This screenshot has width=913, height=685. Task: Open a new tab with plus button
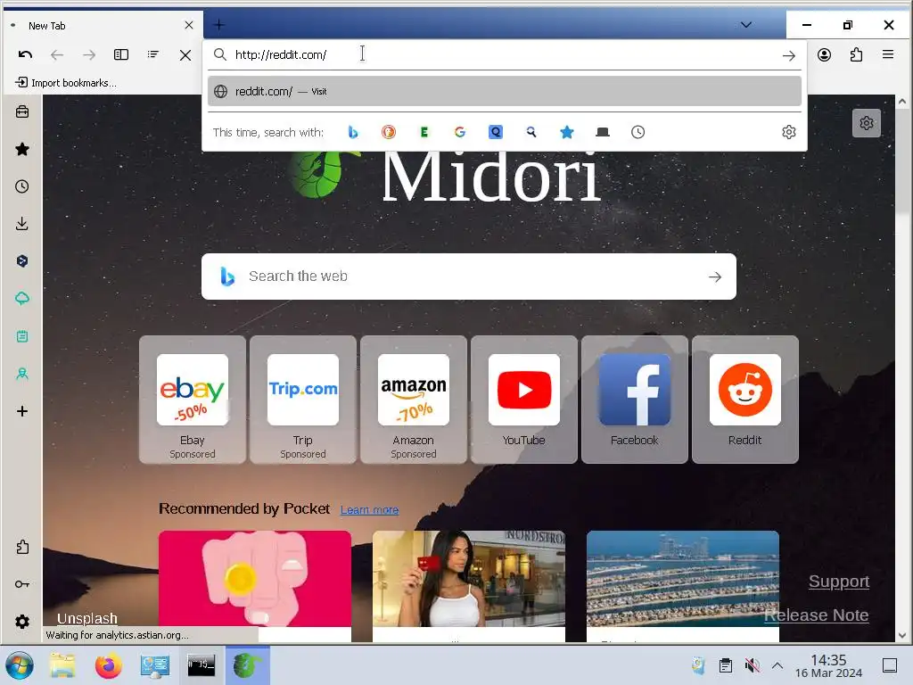[219, 24]
